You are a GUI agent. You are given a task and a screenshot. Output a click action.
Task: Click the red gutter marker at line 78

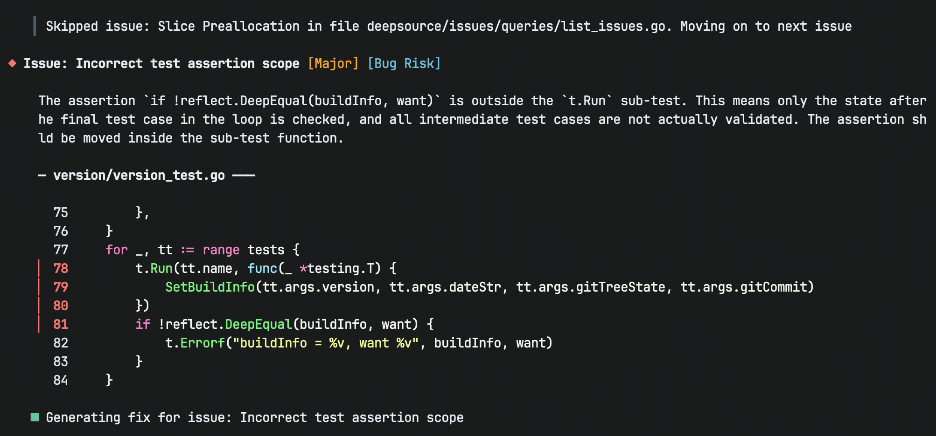point(39,268)
